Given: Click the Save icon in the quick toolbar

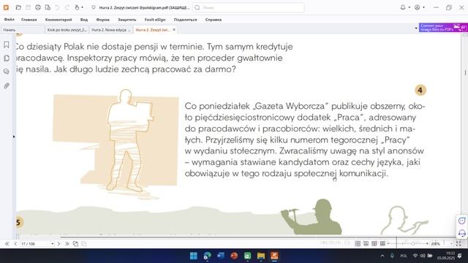Looking at the screenshot, I should (28, 7).
